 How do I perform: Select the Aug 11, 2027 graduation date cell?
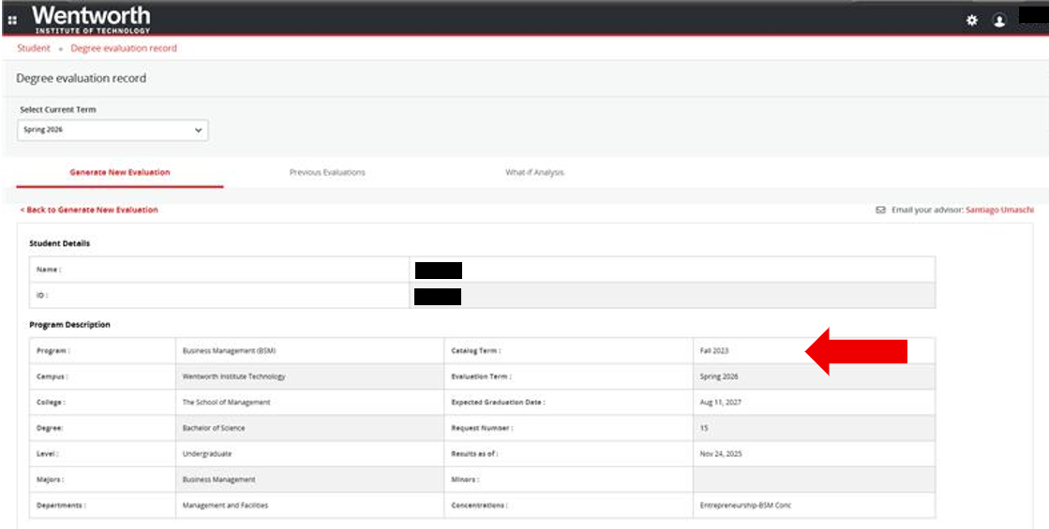[x=720, y=402]
